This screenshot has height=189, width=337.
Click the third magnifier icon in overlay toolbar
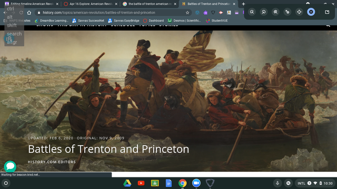coord(275,12)
